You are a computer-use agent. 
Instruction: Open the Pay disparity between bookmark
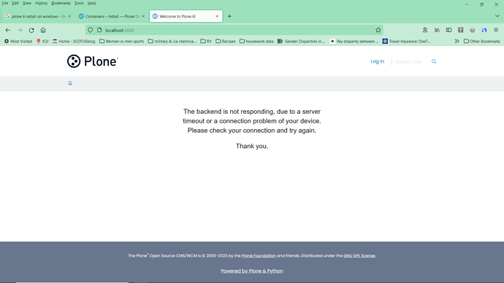coord(354,41)
